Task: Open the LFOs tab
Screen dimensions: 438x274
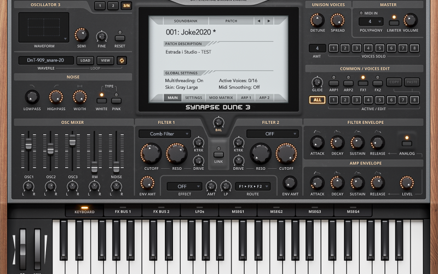Action: click(x=200, y=212)
